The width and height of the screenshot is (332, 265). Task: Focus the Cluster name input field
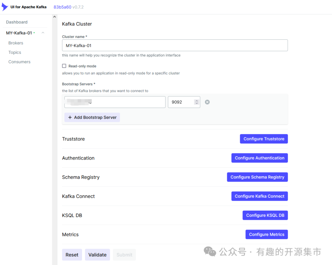(x=175, y=45)
